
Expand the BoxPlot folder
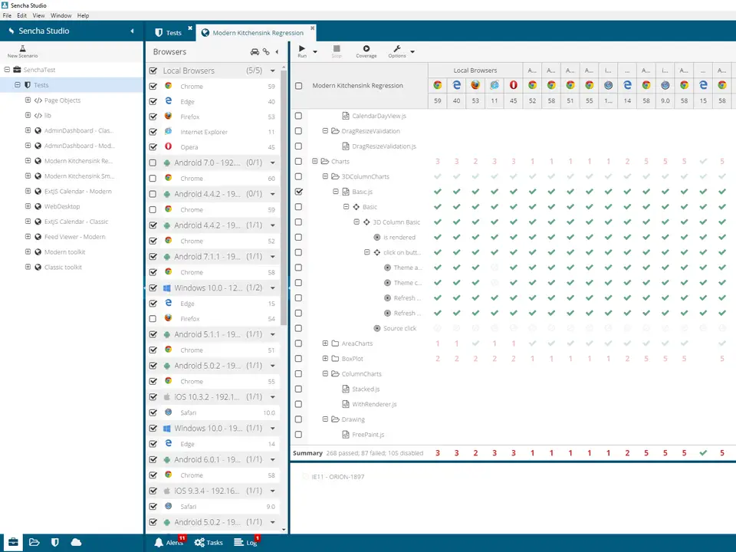(x=325, y=359)
